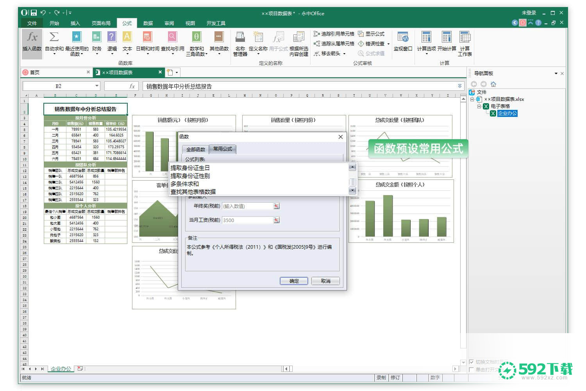This screenshot has width=586, height=391.
Task: Click formula list scrollbar down arrow
Action: (x=352, y=190)
